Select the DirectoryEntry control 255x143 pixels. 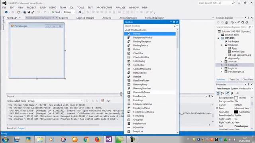pyautogui.click(x=150, y=85)
